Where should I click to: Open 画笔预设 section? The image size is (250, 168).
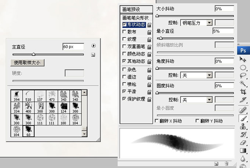click(137, 9)
